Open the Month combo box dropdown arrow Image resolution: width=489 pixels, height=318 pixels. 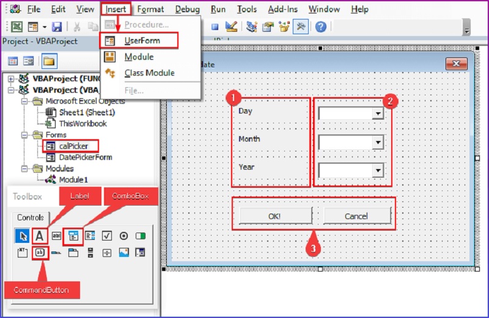pyautogui.click(x=378, y=142)
